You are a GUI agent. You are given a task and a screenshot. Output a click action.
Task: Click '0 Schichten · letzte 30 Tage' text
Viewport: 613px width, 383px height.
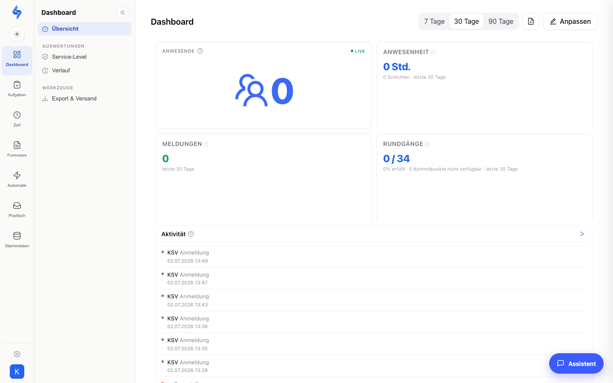click(x=414, y=77)
